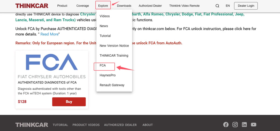This screenshot has height=131, width=280.
Task: Open the Product navigation menu
Action: [62, 6]
